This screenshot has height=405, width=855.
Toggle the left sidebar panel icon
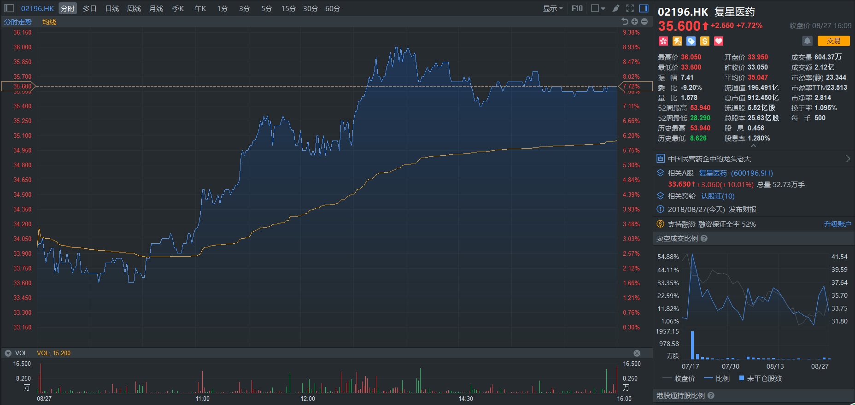(x=9, y=8)
